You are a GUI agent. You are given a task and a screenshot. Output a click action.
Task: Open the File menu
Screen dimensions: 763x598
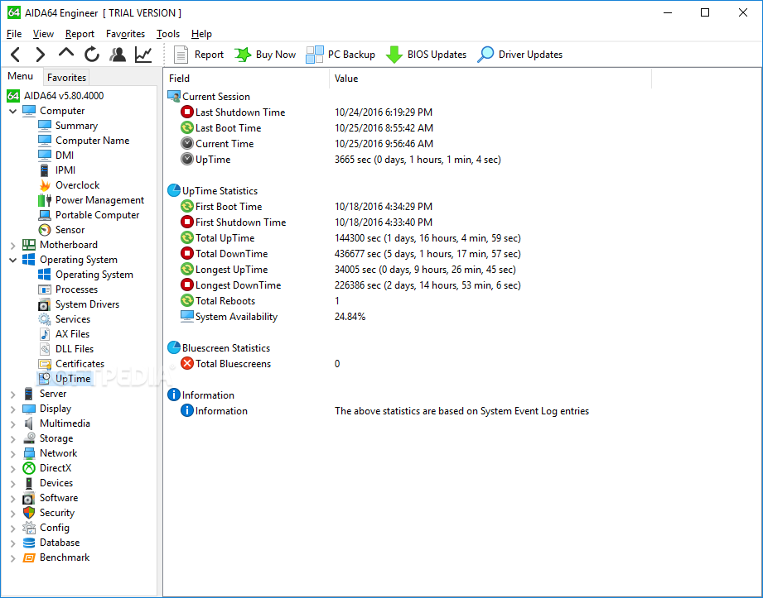tap(14, 34)
